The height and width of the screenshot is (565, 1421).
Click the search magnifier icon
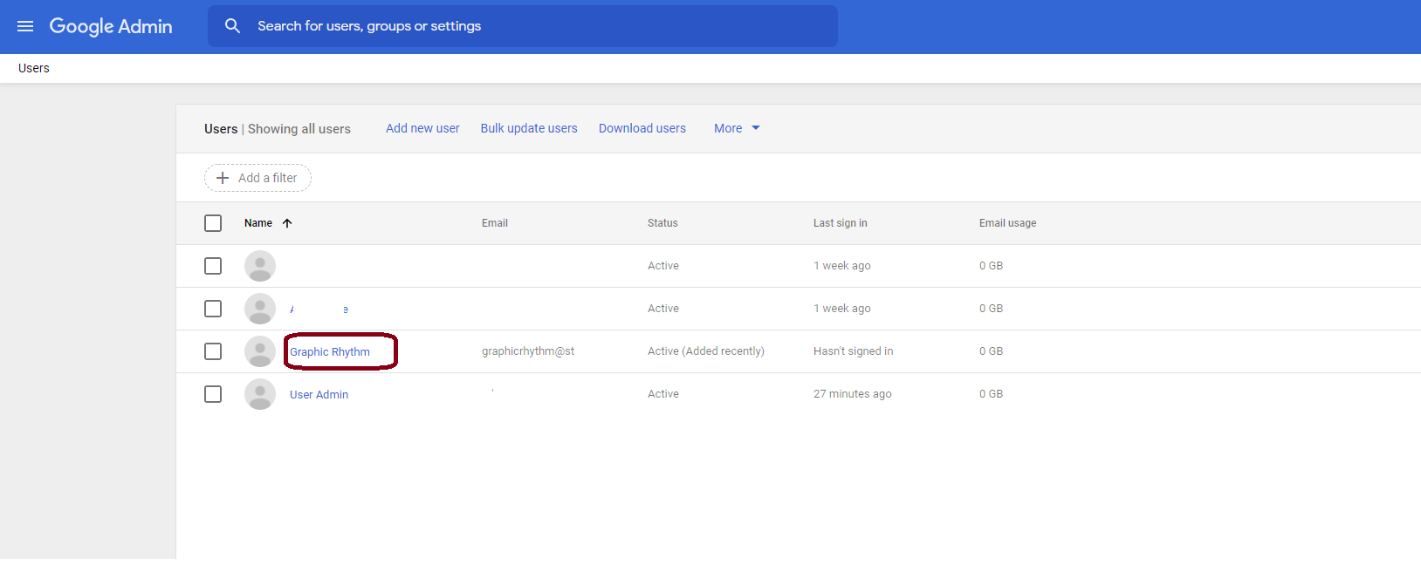[232, 26]
